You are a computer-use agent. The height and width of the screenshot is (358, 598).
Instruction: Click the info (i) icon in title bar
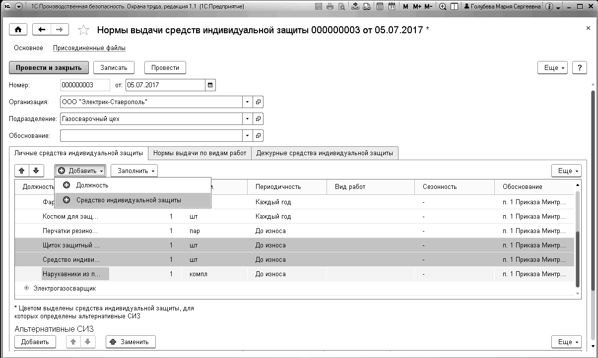[x=549, y=7]
